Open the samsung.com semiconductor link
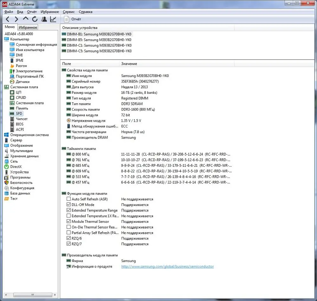 pos(167,266)
